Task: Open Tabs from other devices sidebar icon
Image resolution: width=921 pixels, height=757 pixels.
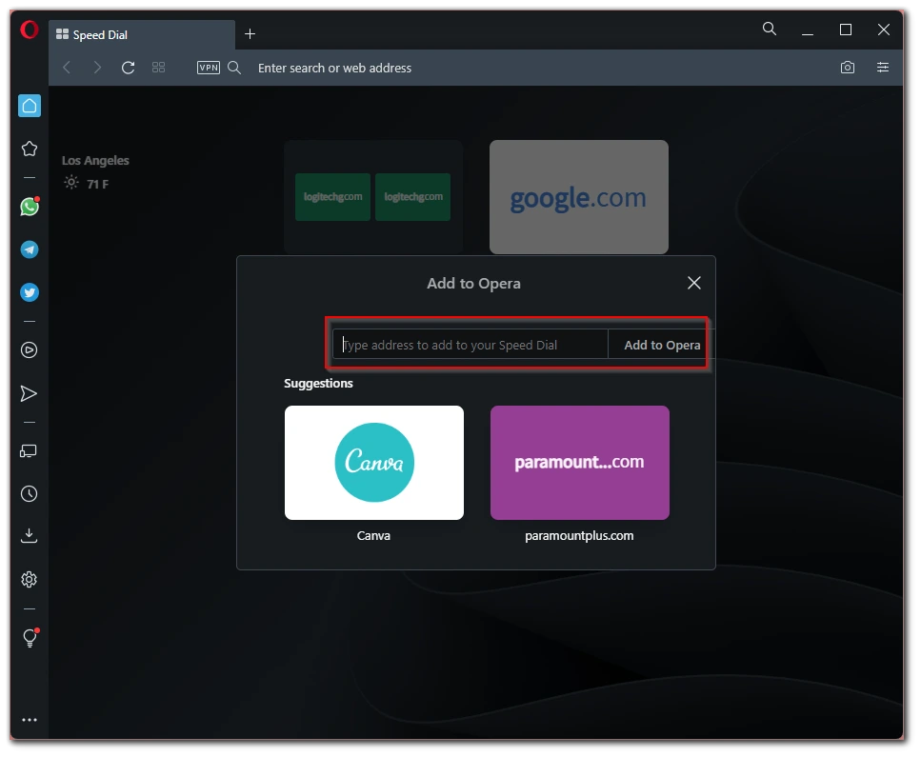Action: [29, 451]
